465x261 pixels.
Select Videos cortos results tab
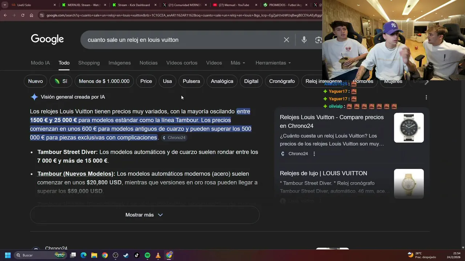pos(182,63)
